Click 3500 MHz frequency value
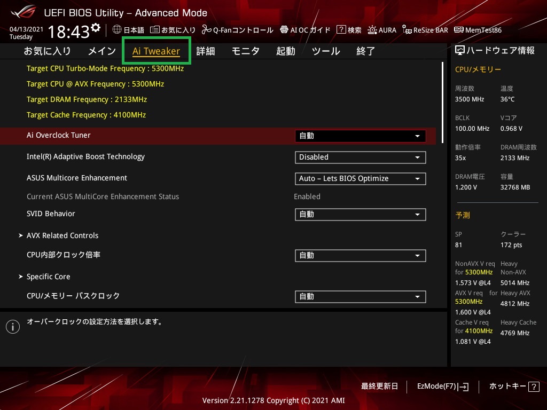The height and width of the screenshot is (410, 547). point(470,99)
